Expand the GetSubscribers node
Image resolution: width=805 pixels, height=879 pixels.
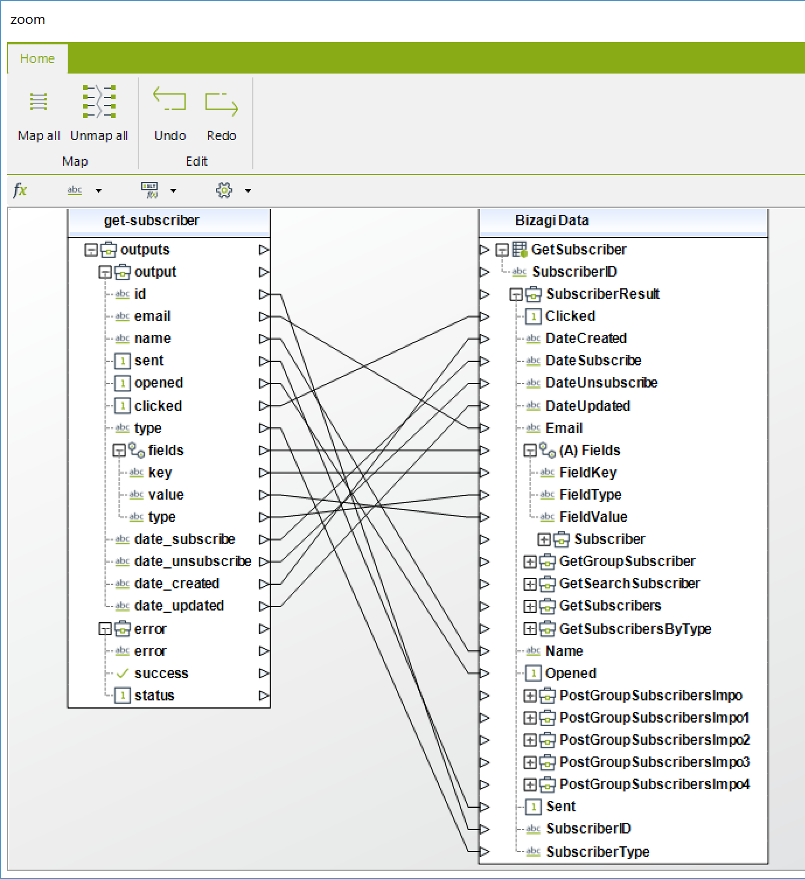click(530, 606)
